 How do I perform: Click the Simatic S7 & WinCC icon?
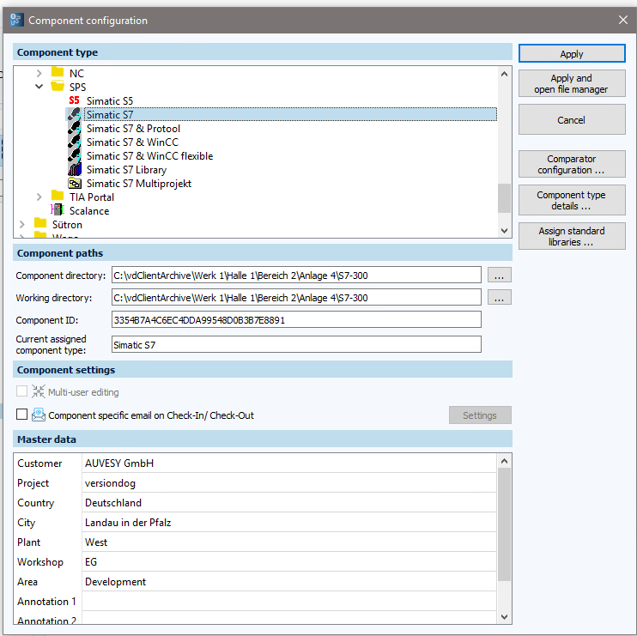coord(75,142)
